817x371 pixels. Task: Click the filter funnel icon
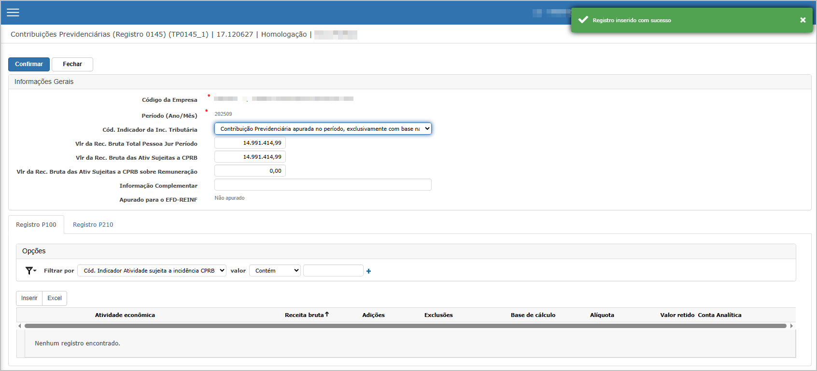[x=30, y=271]
